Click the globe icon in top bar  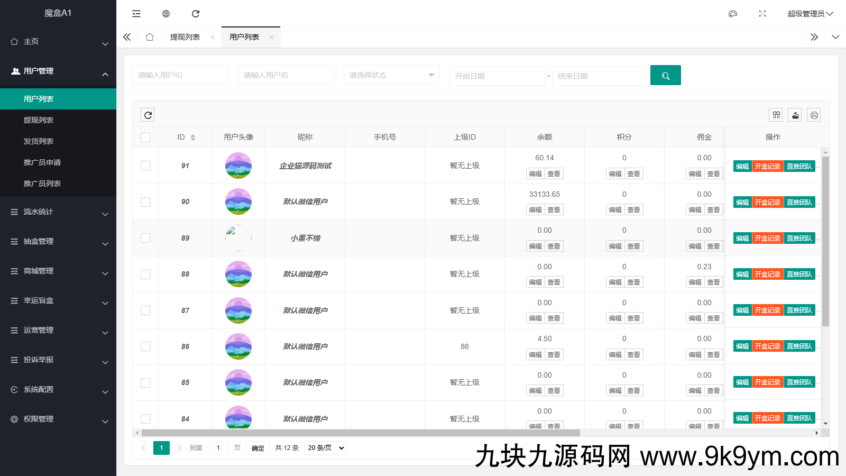[166, 14]
